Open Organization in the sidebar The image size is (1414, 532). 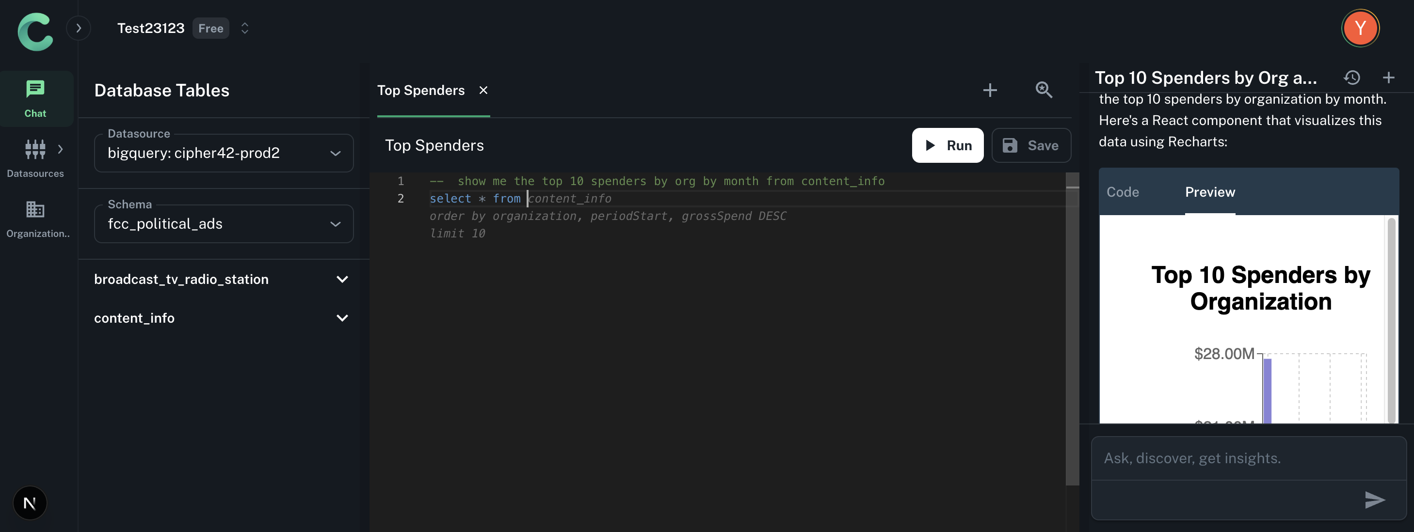[x=37, y=219]
